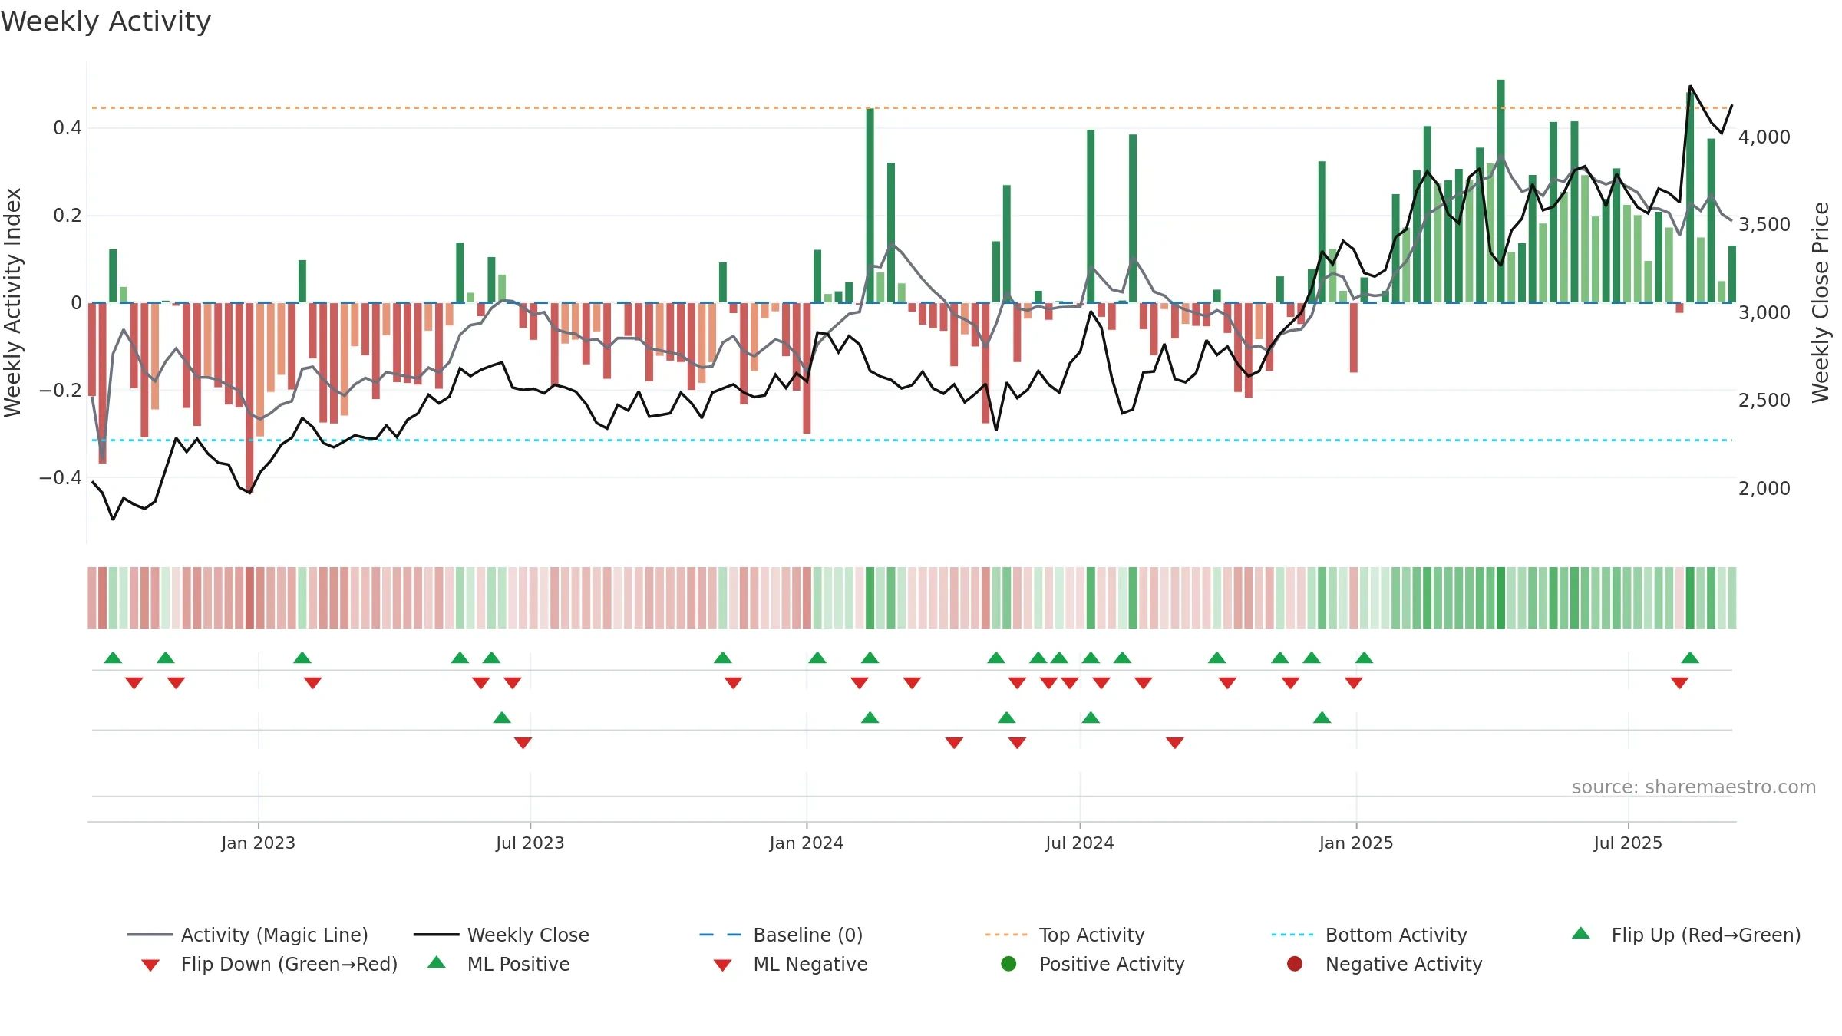Toggle the Activity (Magic Line) legend entry
The height and width of the screenshot is (1036, 1842).
click(x=248, y=935)
